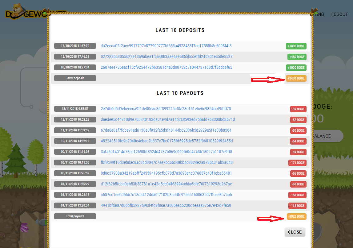353x248 pixels.
Task: Open payout transaction hash starting with 67da8e8a
Action: pos(166,130)
